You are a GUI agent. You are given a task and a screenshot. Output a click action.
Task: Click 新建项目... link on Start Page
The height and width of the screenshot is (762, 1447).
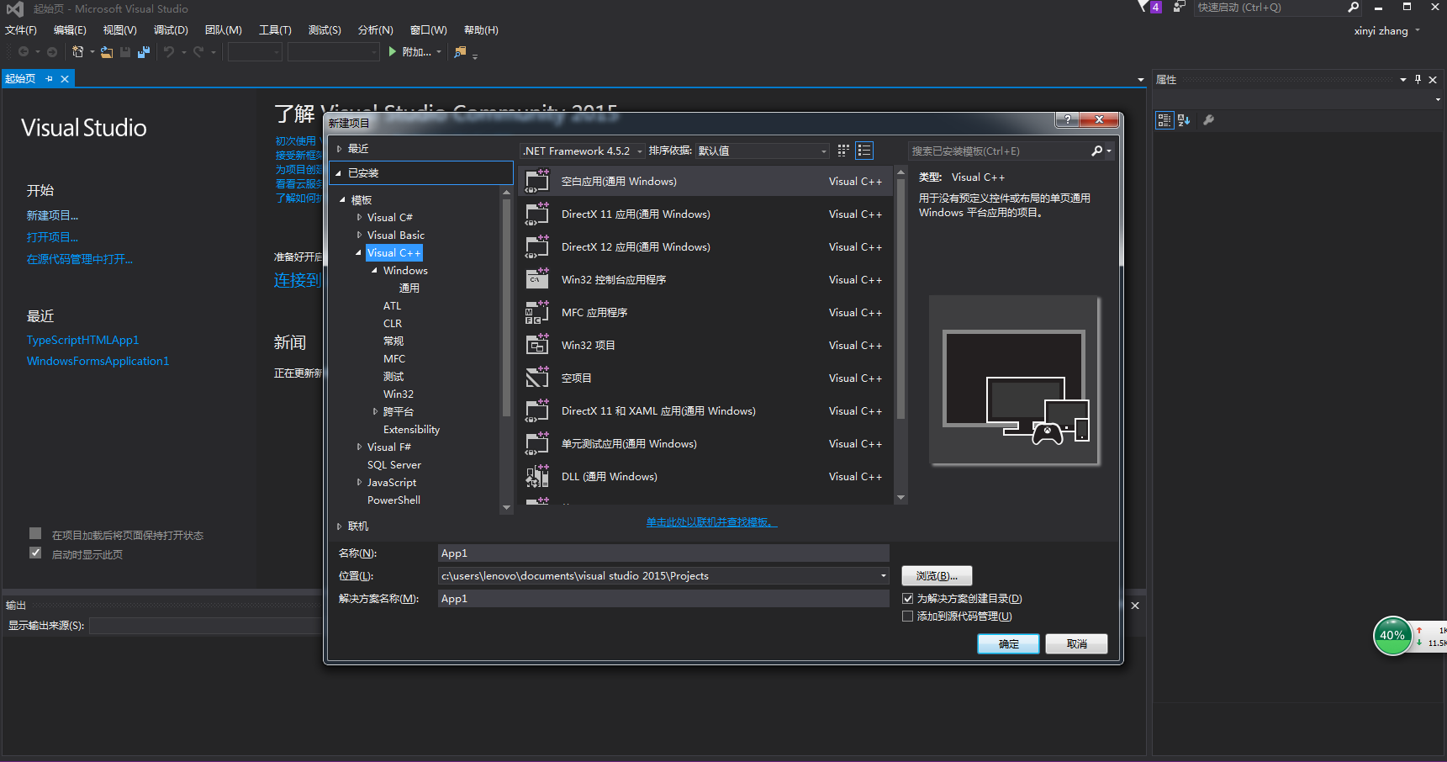(52, 216)
